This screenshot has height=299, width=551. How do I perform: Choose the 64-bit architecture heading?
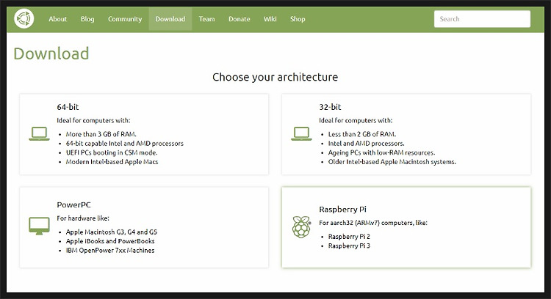coord(68,107)
